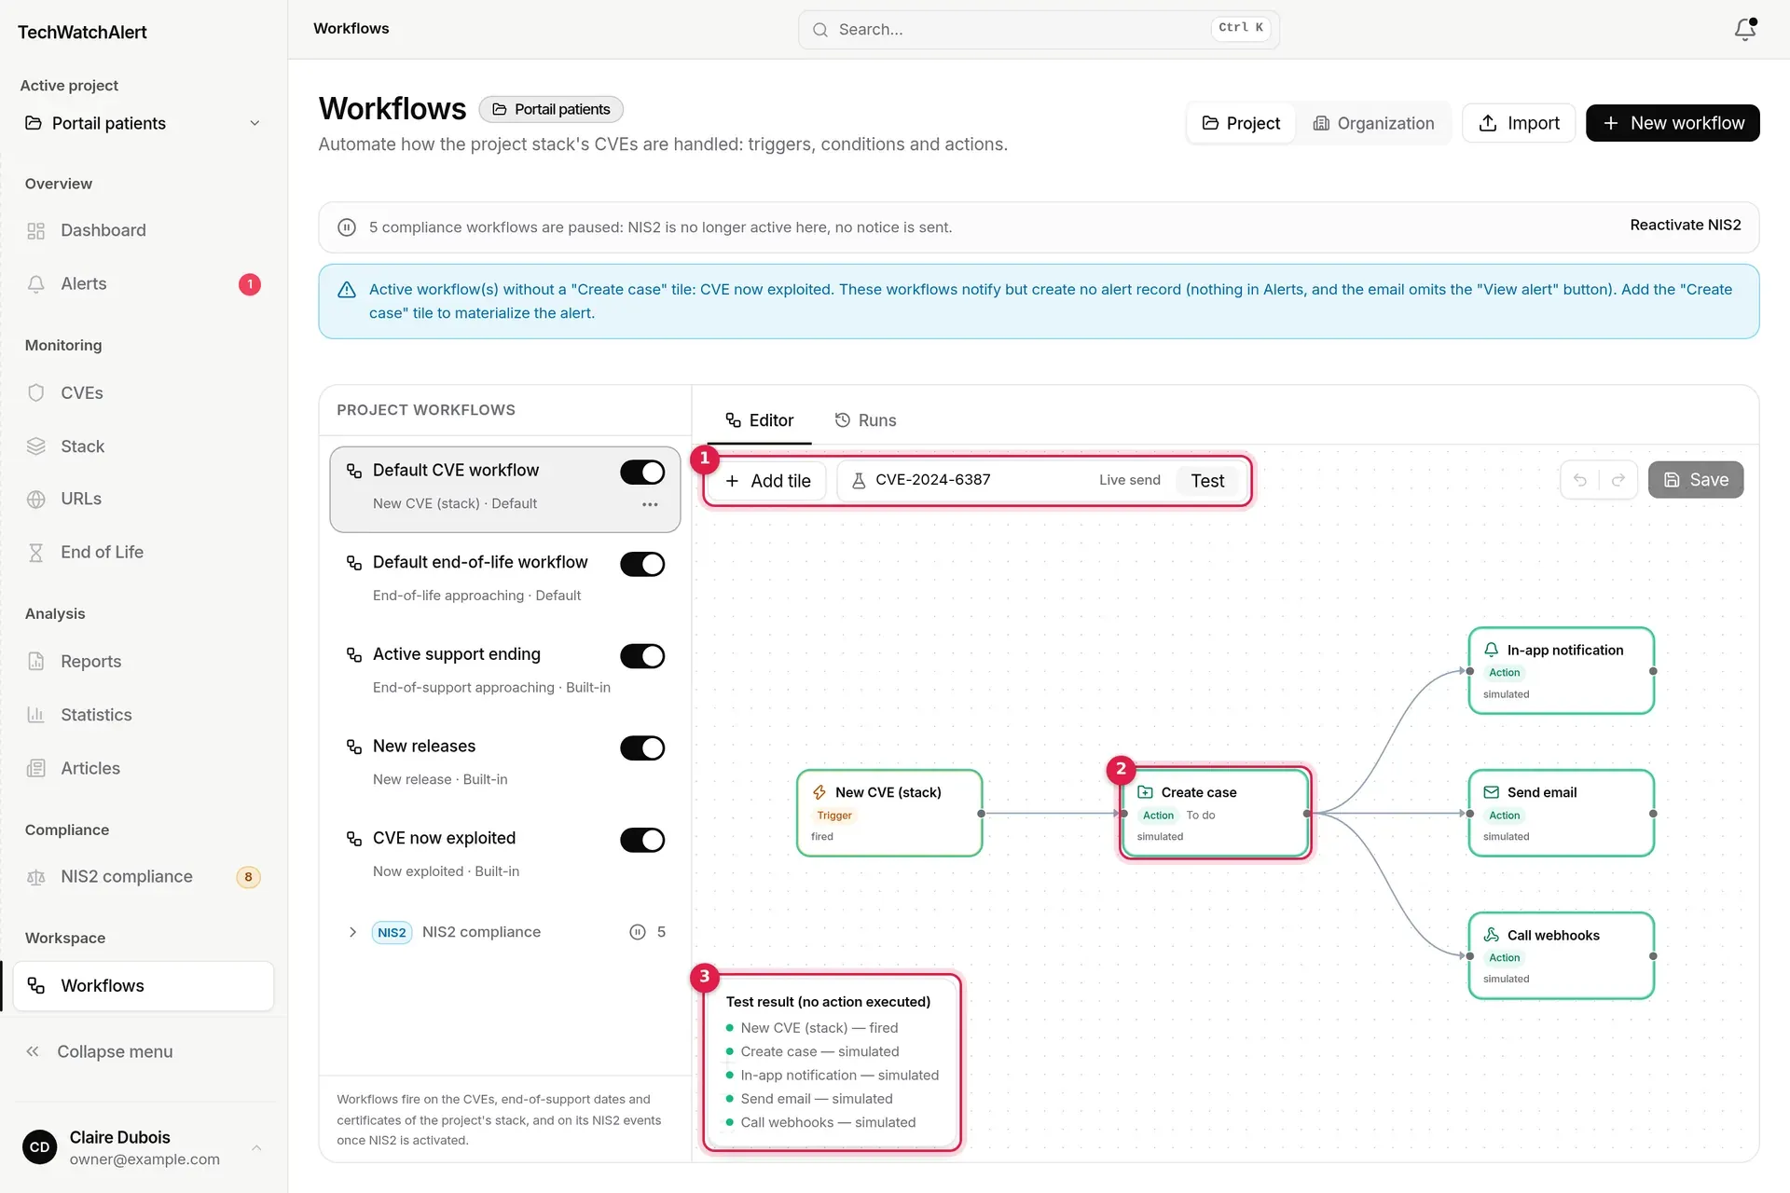Click the webhook icon on Call webhooks tile
The image size is (1790, 1193).
pyautogui.click(x=1492, y=935)
